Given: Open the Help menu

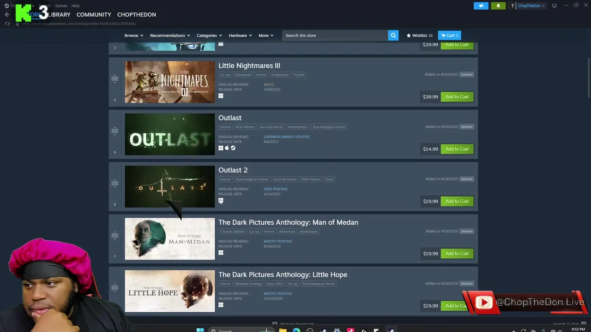Looking at the screenshot, I should pyautogui.click(x=75, y=6).
